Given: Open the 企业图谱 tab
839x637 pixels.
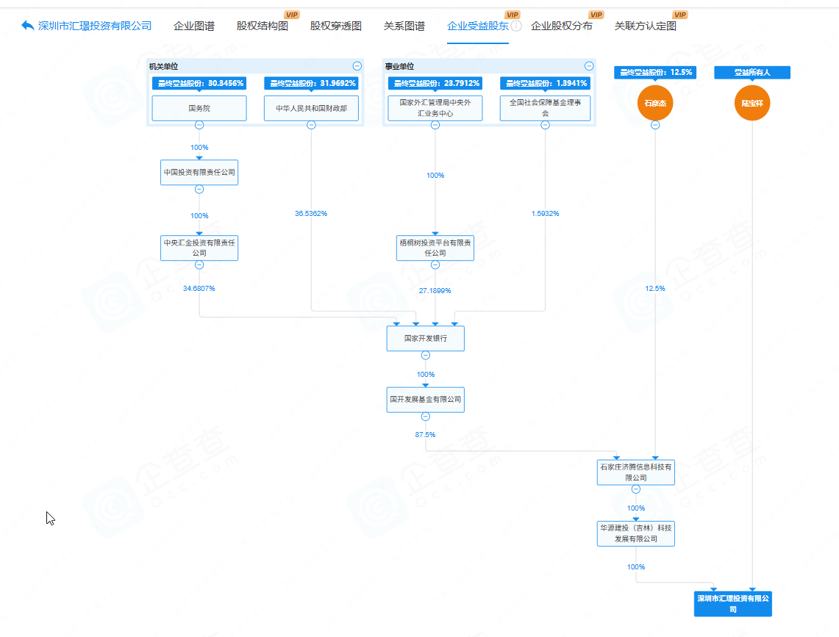Looking at the screenshot, I should coord(193,26).
